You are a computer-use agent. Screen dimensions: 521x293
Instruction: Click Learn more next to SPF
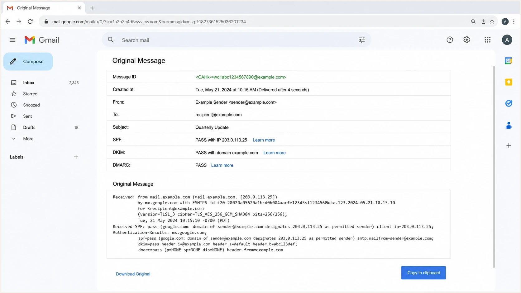pos(264,140)
